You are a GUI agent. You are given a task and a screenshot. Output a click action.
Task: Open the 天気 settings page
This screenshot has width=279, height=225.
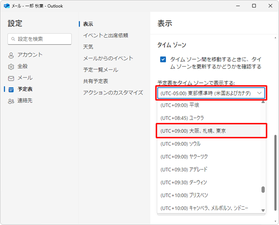click(88, 47)
